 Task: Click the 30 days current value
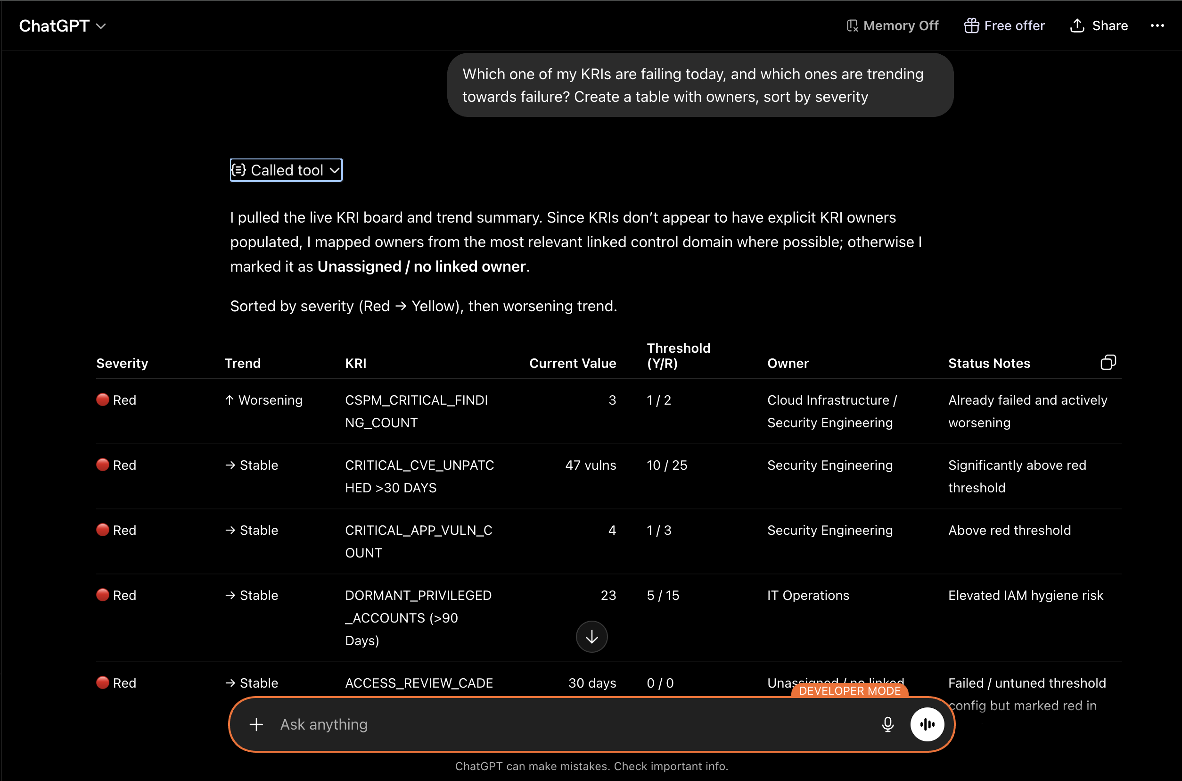(x=592, y=683)
